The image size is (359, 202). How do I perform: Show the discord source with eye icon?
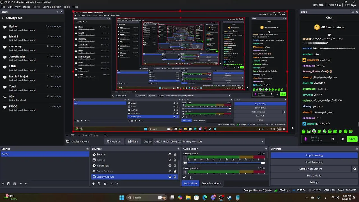tap(170, 160)
